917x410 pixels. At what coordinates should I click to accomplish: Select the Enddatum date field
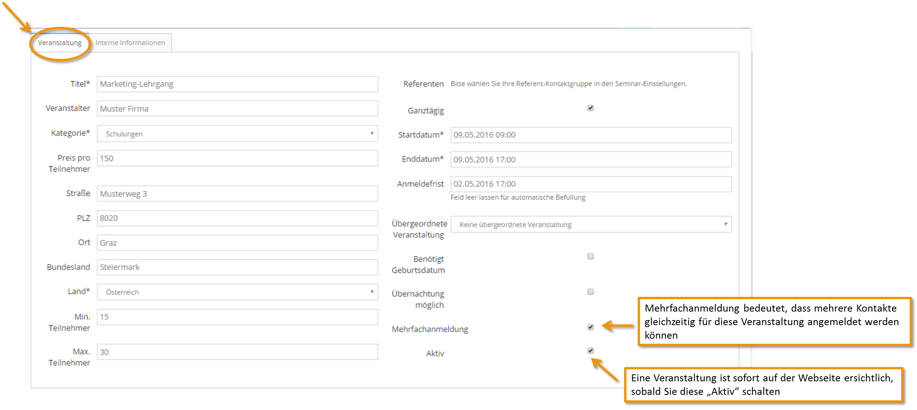tap(591, 159)
